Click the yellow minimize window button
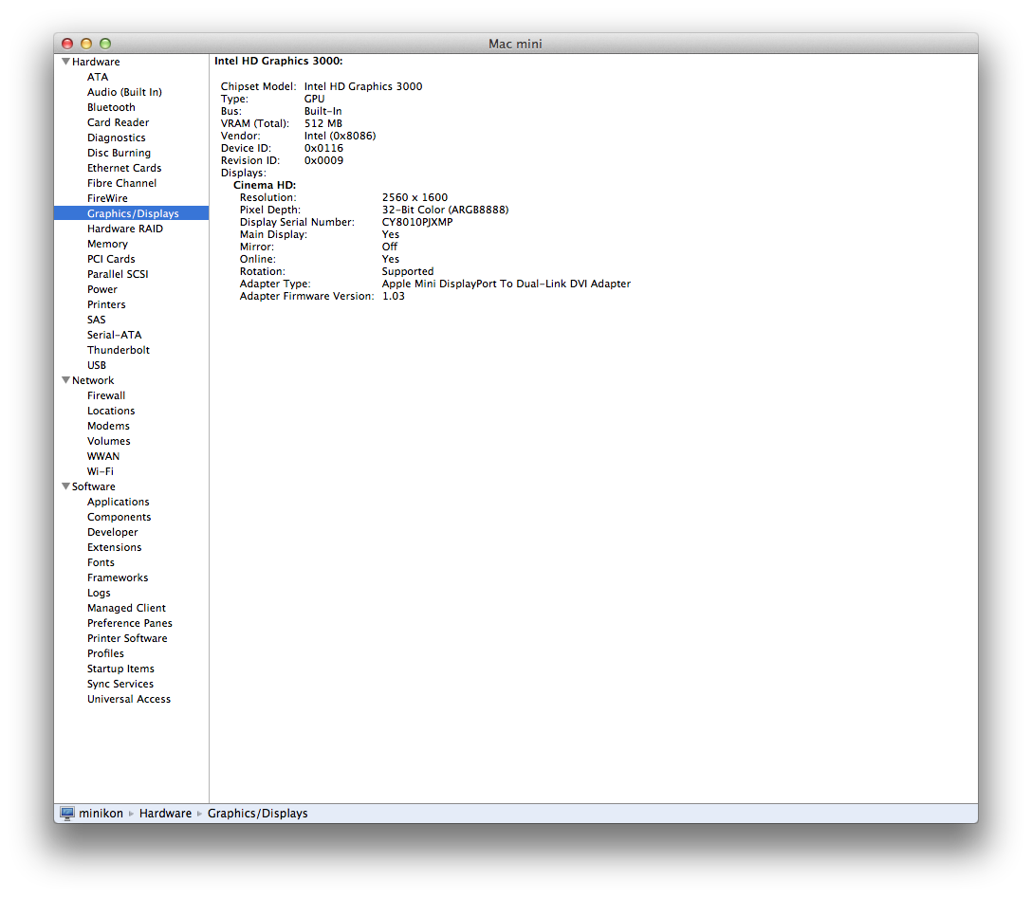The height and width of the screenshot is (898, 1032). 86,44
